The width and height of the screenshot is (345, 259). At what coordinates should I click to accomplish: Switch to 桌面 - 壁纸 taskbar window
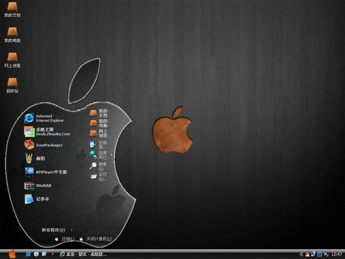[83, 254]
